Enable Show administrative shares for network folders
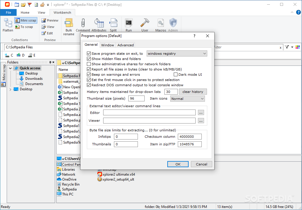 coord(89,64)
